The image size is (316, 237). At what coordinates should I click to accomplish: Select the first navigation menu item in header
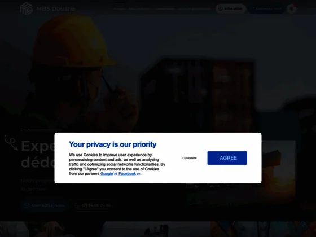119,9
